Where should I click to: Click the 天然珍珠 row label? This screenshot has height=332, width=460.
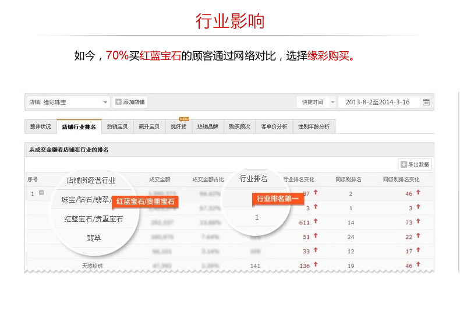pyautogui.click(x=93, y=266)
